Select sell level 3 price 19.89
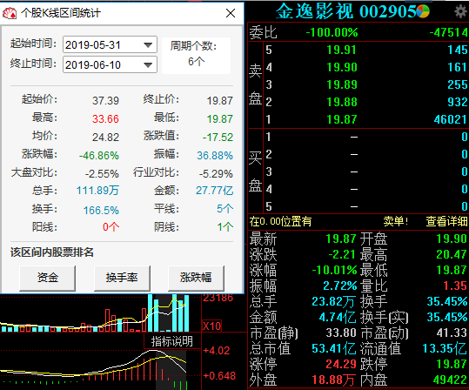 click(x=342, y=84)
